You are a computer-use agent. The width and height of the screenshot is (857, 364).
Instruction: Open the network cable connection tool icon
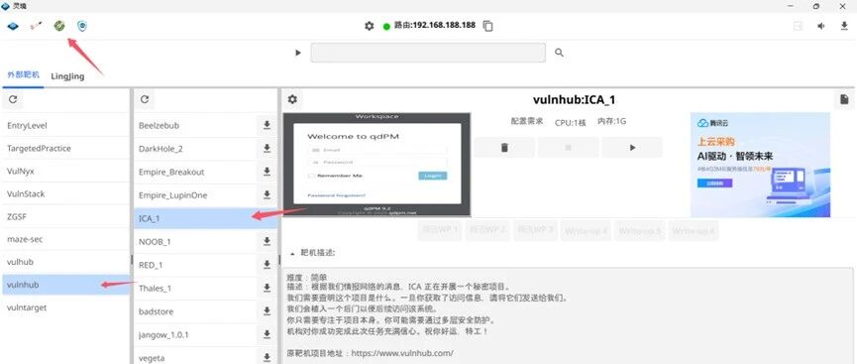click(x=36, y=26)
